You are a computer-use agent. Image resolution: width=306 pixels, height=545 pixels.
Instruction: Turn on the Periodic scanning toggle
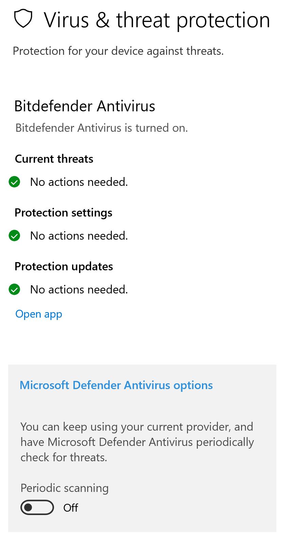[37, 508]
